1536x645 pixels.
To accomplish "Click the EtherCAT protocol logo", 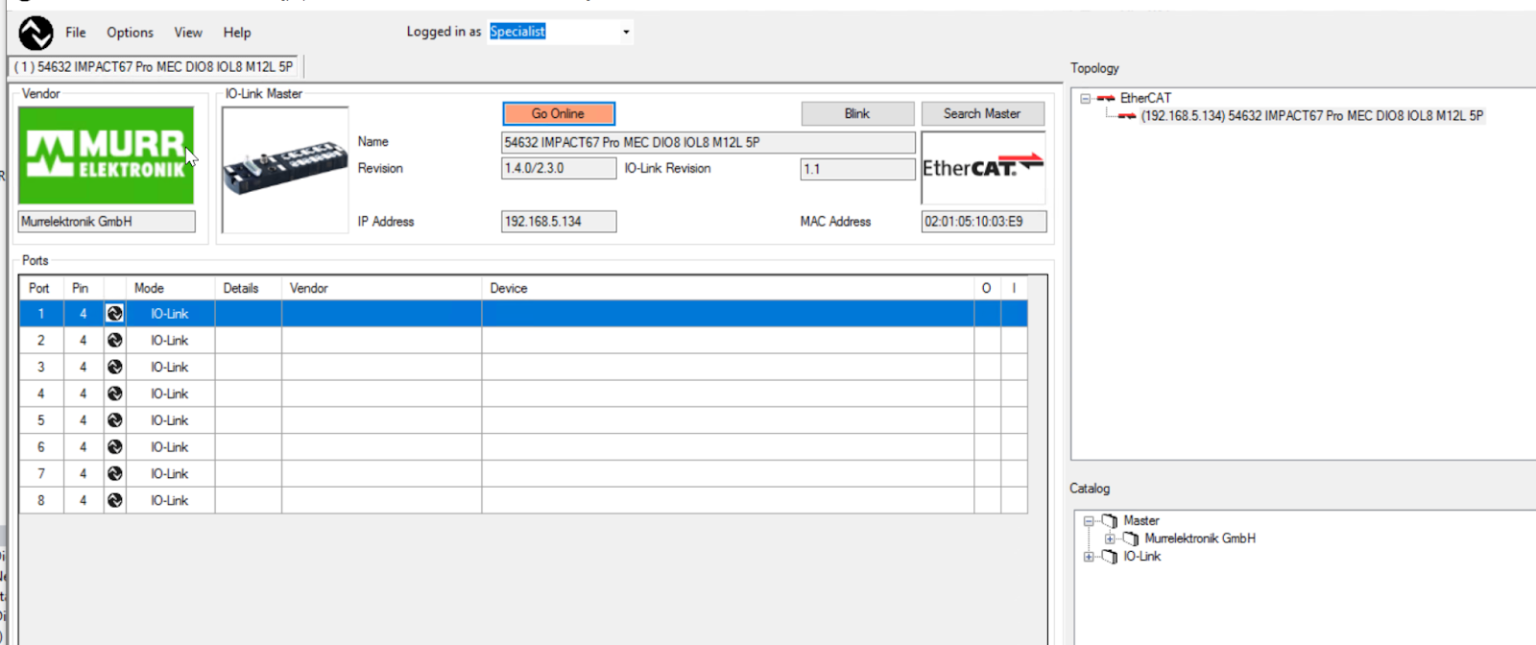I will tap(983, 167).
